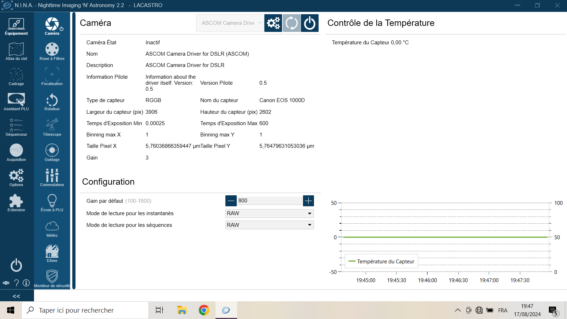
Task: Open the Séquenceur panel
Action: click(x=16, y=128)
